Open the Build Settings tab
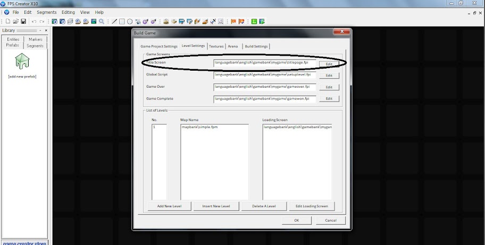The height and width of the screenshot is (245, 485). 256,46
